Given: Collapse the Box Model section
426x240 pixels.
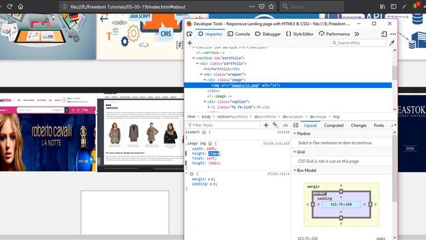Looking at the screenshot, I should pos(295,171).
